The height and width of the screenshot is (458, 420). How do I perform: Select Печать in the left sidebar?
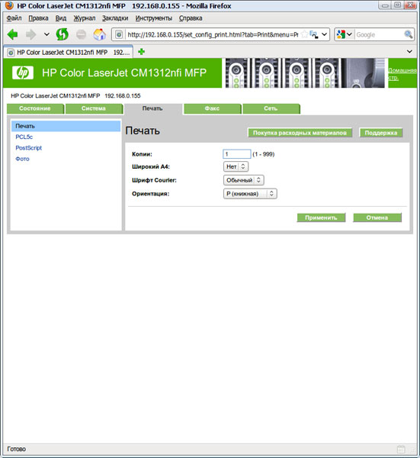[x=66, y=126]
